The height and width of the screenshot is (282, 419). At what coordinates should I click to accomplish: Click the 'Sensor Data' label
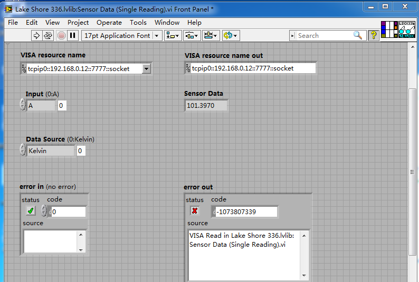pos(203,94)
